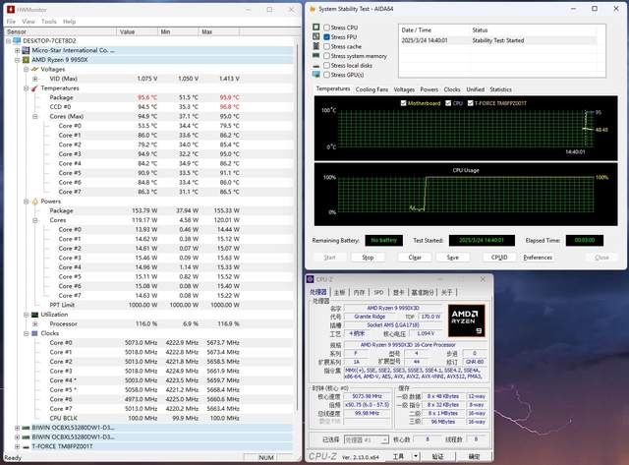629x465 pixels.
Task: Open the View menu in HWMonitor
Action: point(29,22)
